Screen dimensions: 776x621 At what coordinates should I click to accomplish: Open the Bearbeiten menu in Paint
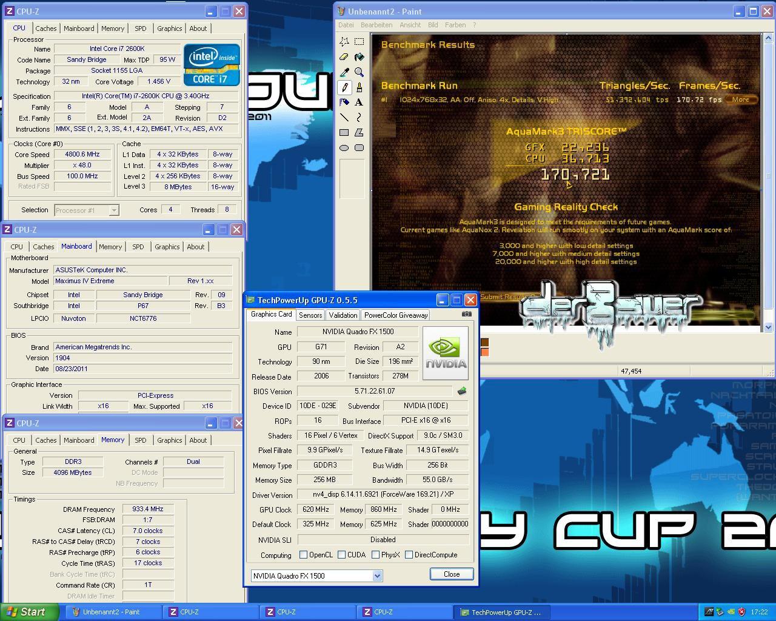[x=376, y=25]
